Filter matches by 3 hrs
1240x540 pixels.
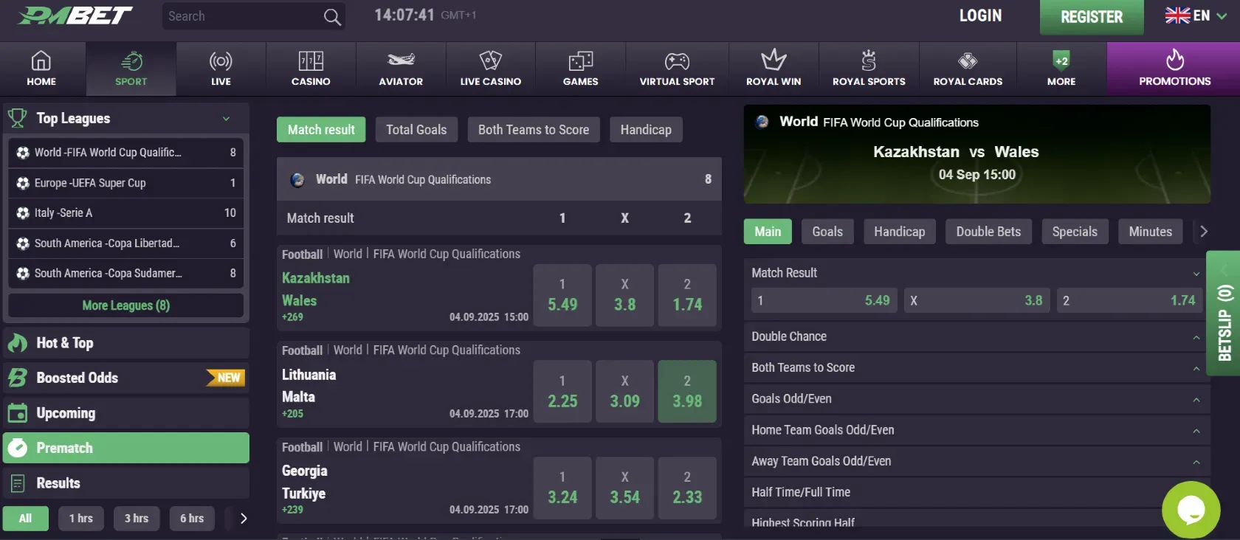[137, 519]
